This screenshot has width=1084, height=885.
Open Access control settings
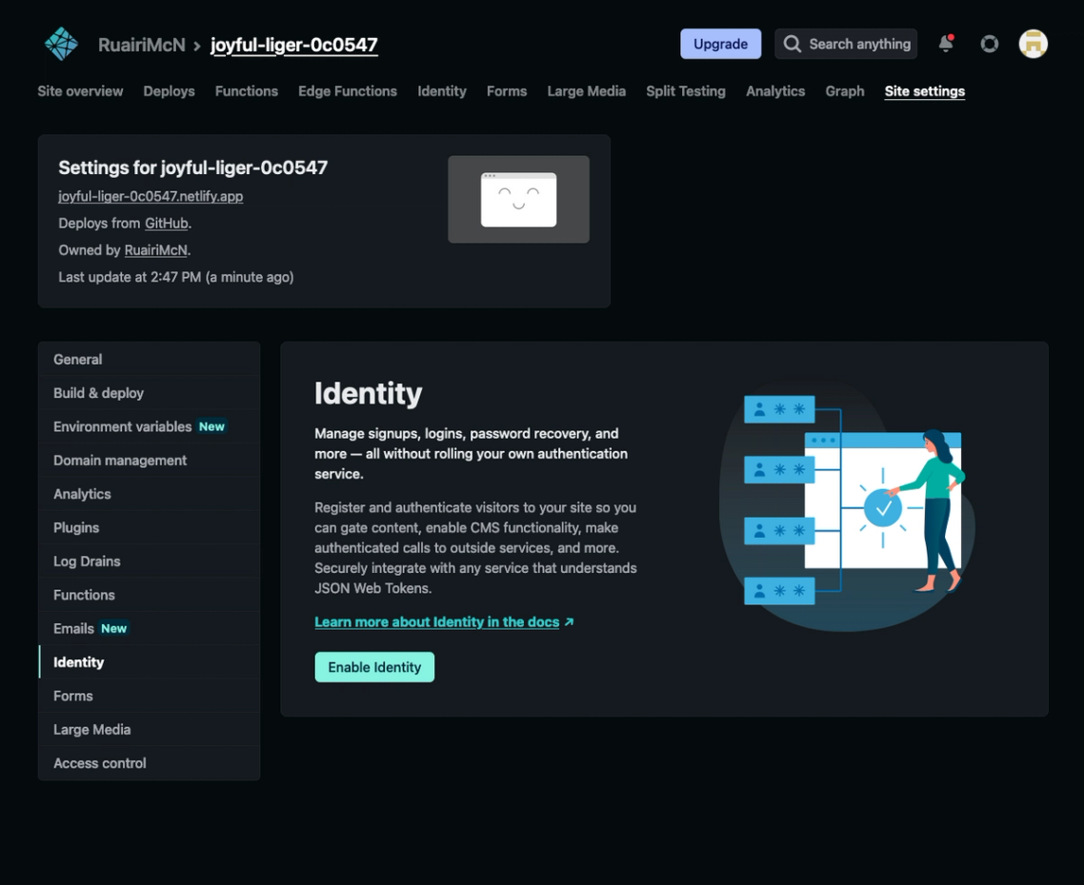pos(150,763)
